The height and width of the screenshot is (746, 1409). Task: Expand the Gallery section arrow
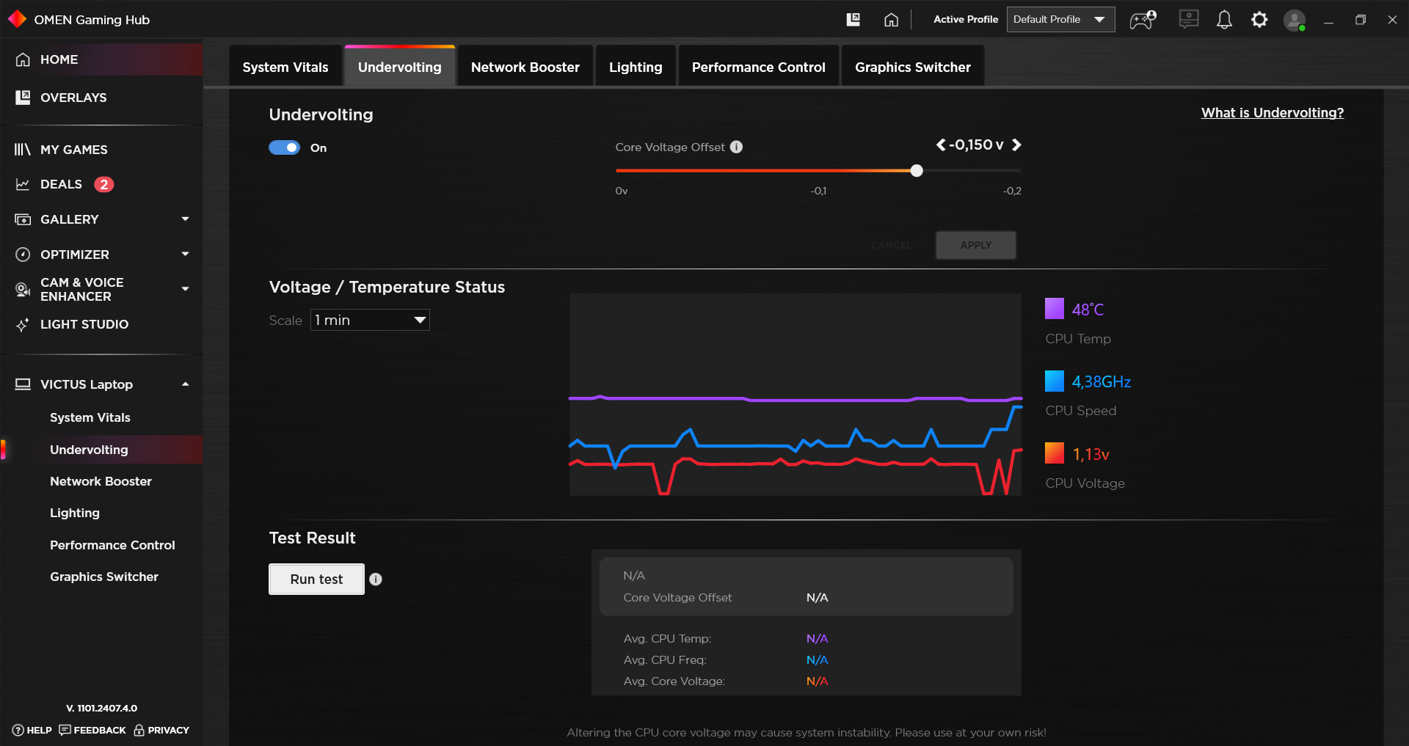point(185,219)
